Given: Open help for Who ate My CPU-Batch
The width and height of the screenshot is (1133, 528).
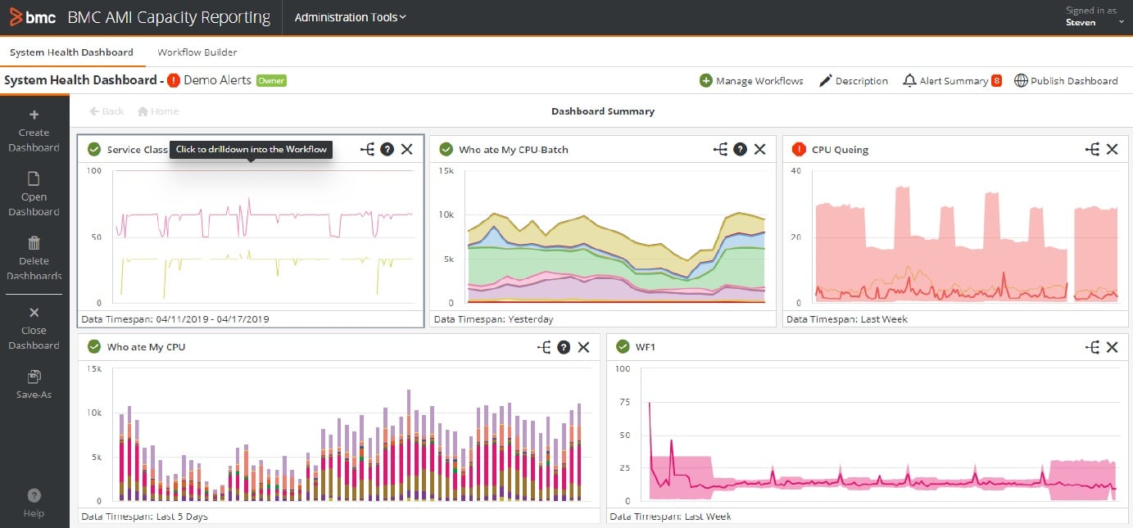Looking at the screenshot, I should point(740,149).
